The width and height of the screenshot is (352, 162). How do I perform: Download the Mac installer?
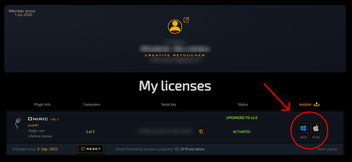pos(316,128)
